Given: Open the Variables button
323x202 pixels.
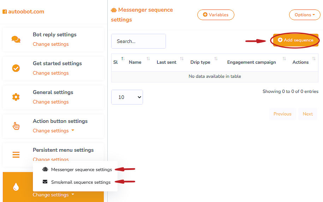Looking at the screenshot, I should point(216,15).
